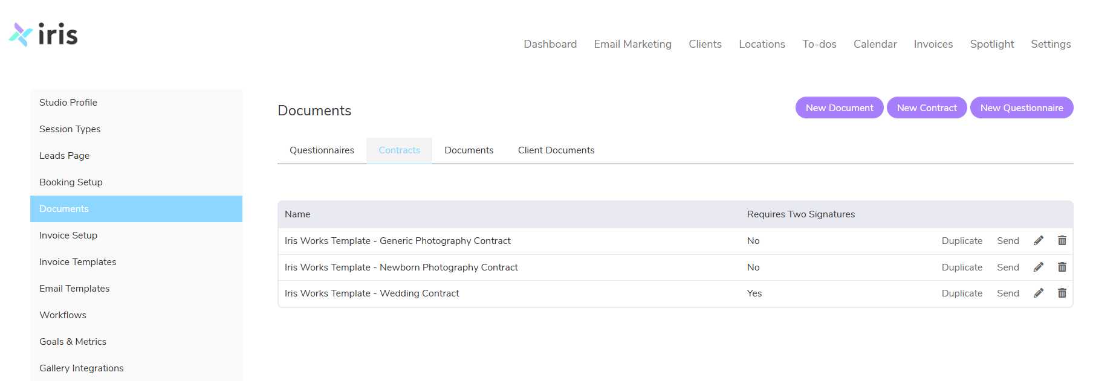Open the Client Documents tab

coord(556,150)
